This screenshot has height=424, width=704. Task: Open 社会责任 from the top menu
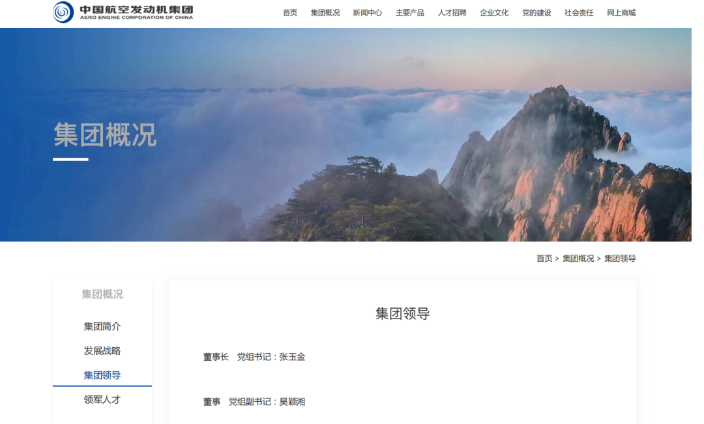coord(579,13)
